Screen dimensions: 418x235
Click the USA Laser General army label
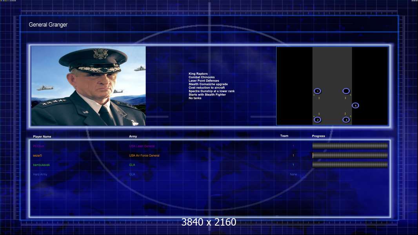(x=142, y=146)
